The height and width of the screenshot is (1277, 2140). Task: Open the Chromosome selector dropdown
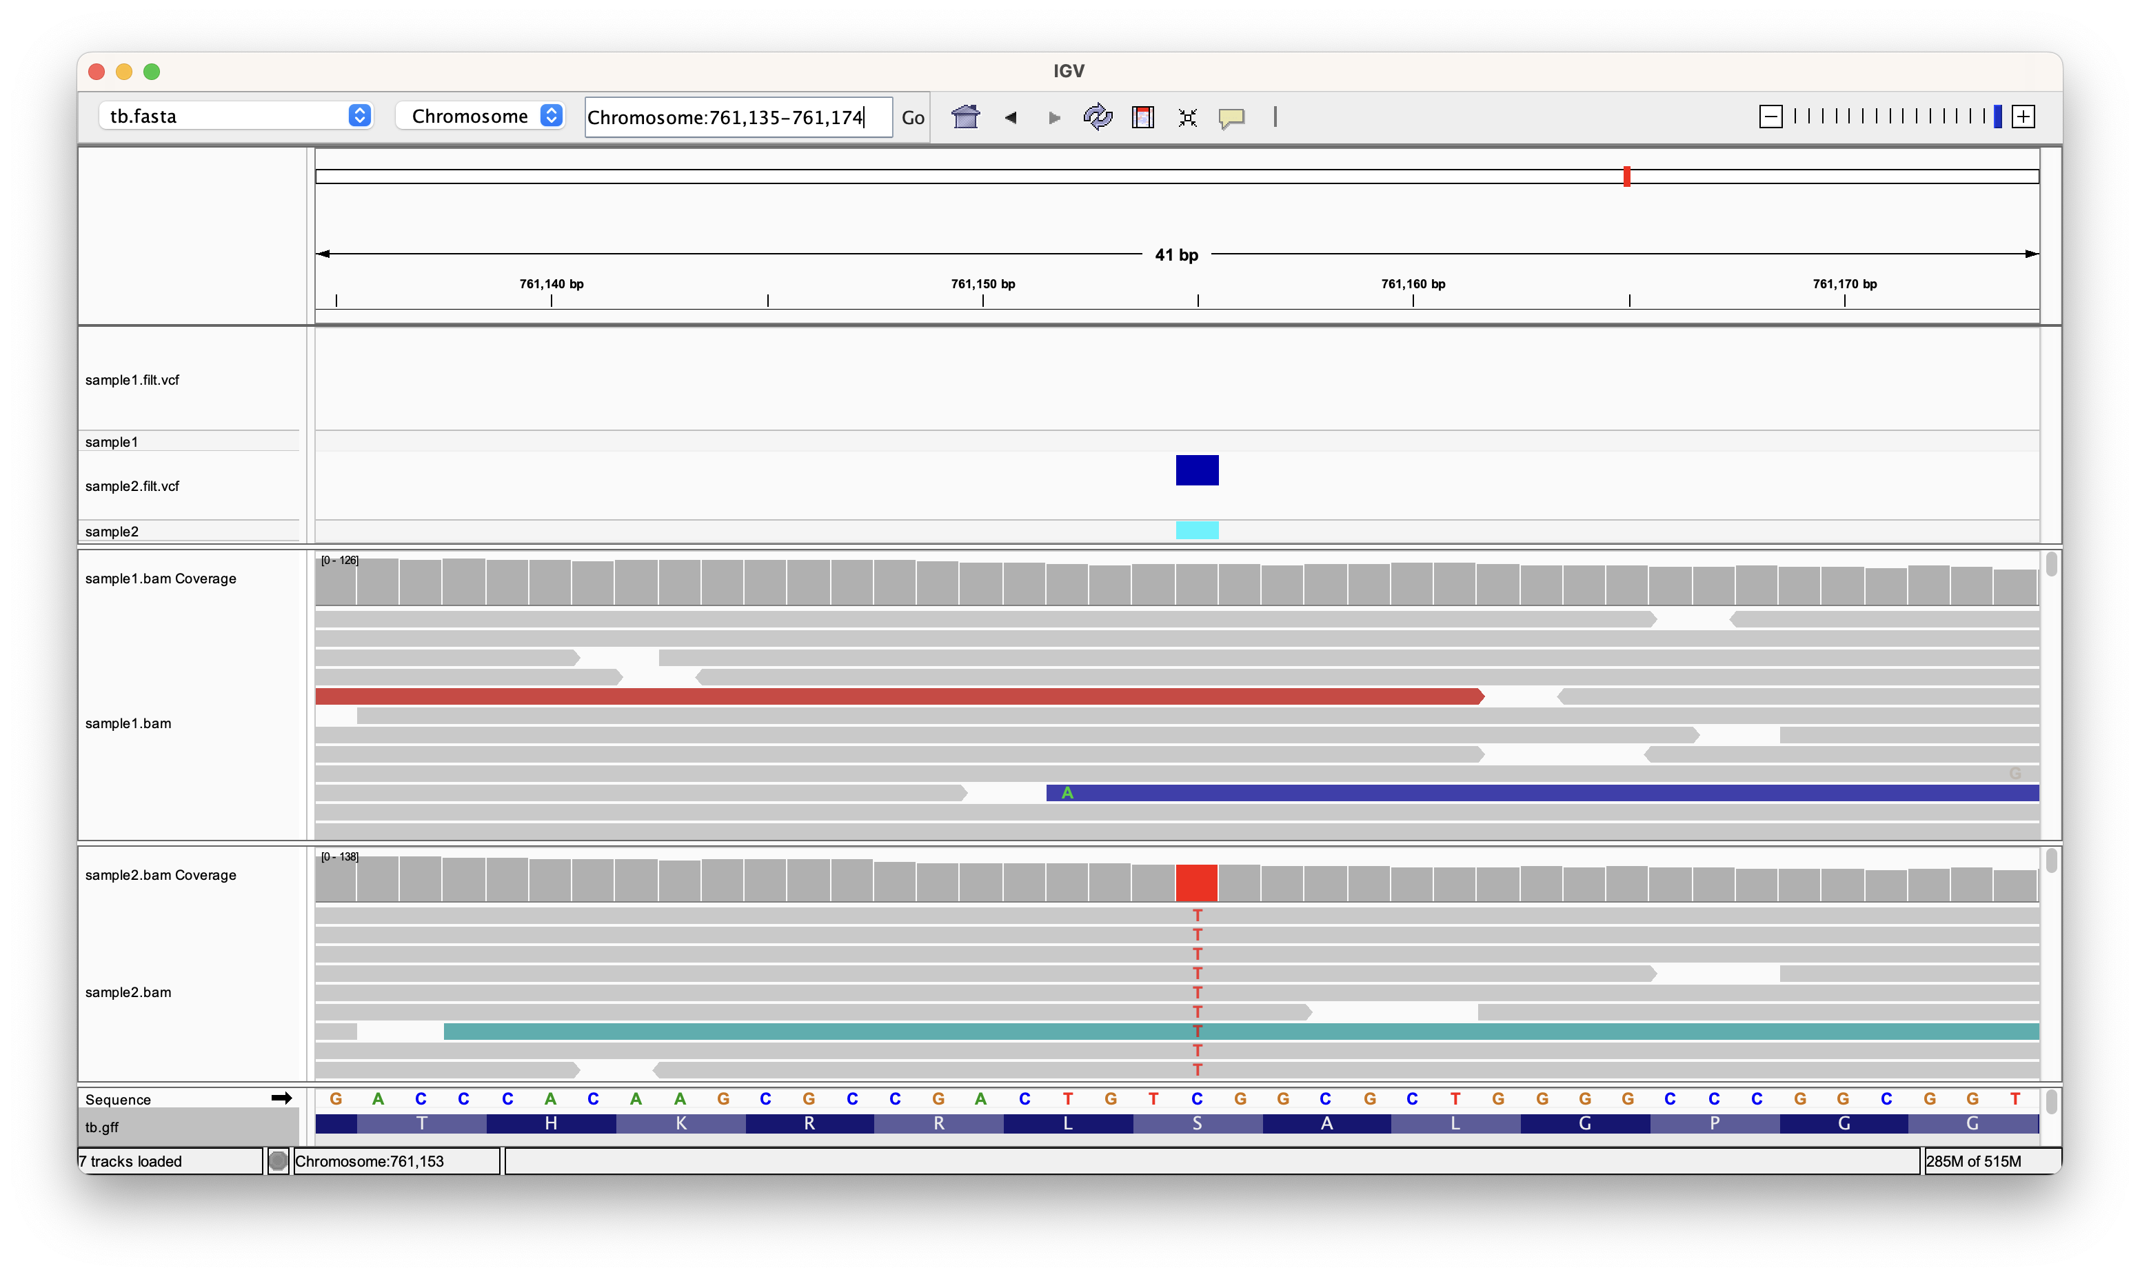tap(480, 115)
